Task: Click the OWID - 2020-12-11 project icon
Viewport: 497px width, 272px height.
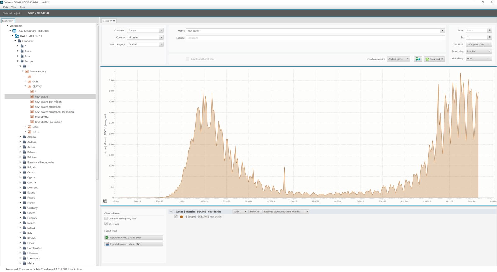Action: pos(17,36)
